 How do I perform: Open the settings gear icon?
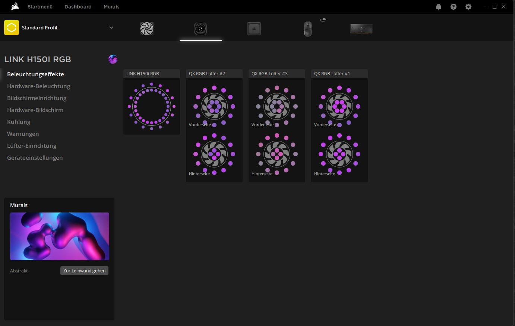(468, 7)
